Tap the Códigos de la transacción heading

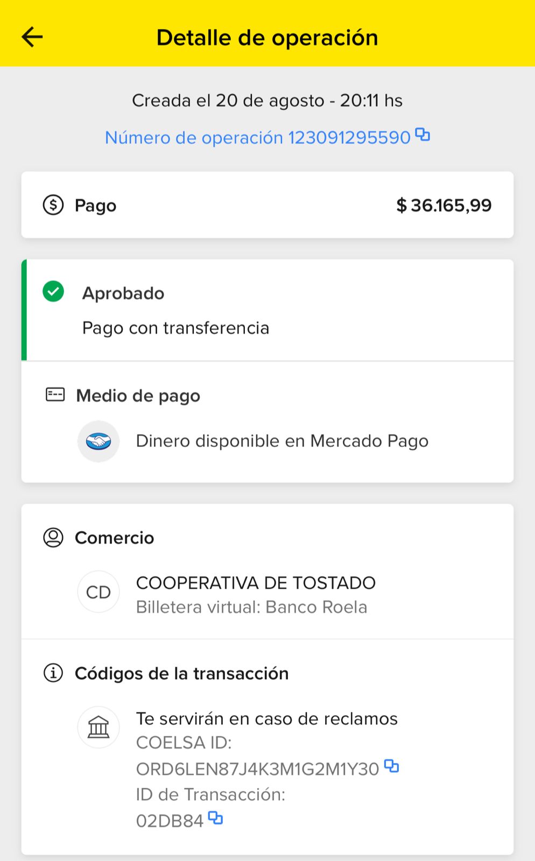(181, 673)
